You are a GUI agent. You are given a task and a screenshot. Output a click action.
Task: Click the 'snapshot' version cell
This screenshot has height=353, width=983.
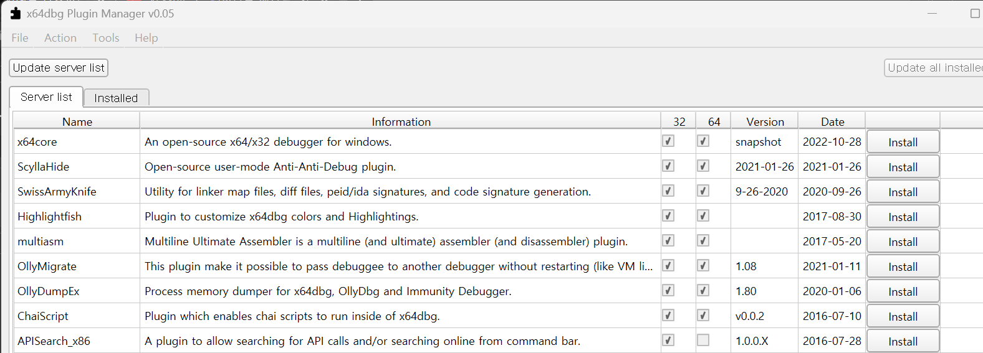click(765, 142)
